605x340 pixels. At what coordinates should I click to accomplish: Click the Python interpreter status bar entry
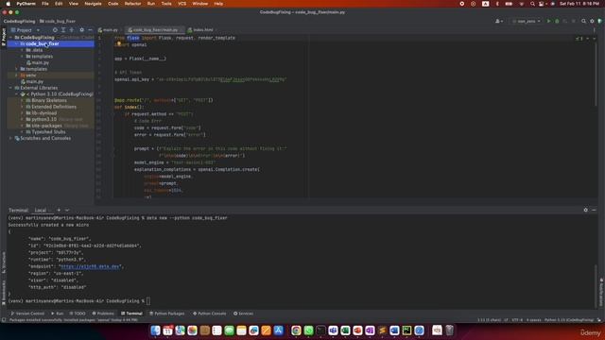coord(569,320)
